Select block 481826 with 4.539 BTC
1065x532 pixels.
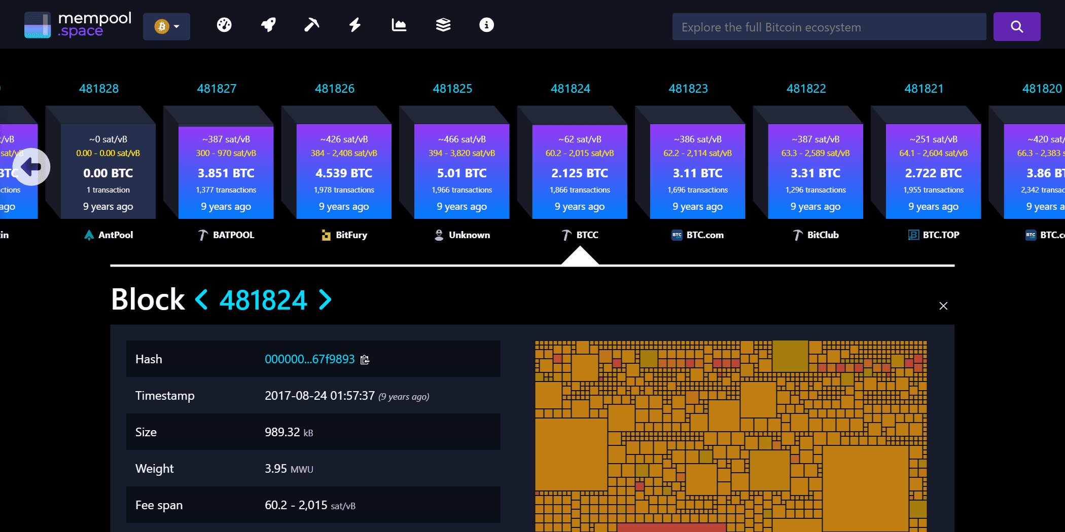click(344, 171)
